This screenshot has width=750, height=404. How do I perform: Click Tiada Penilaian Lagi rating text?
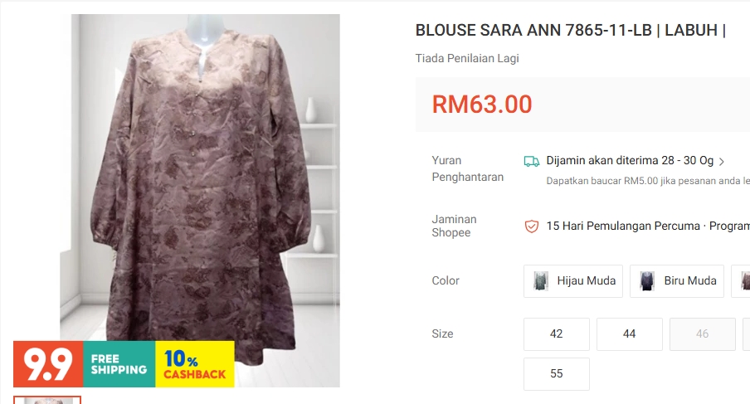(467, 58)
